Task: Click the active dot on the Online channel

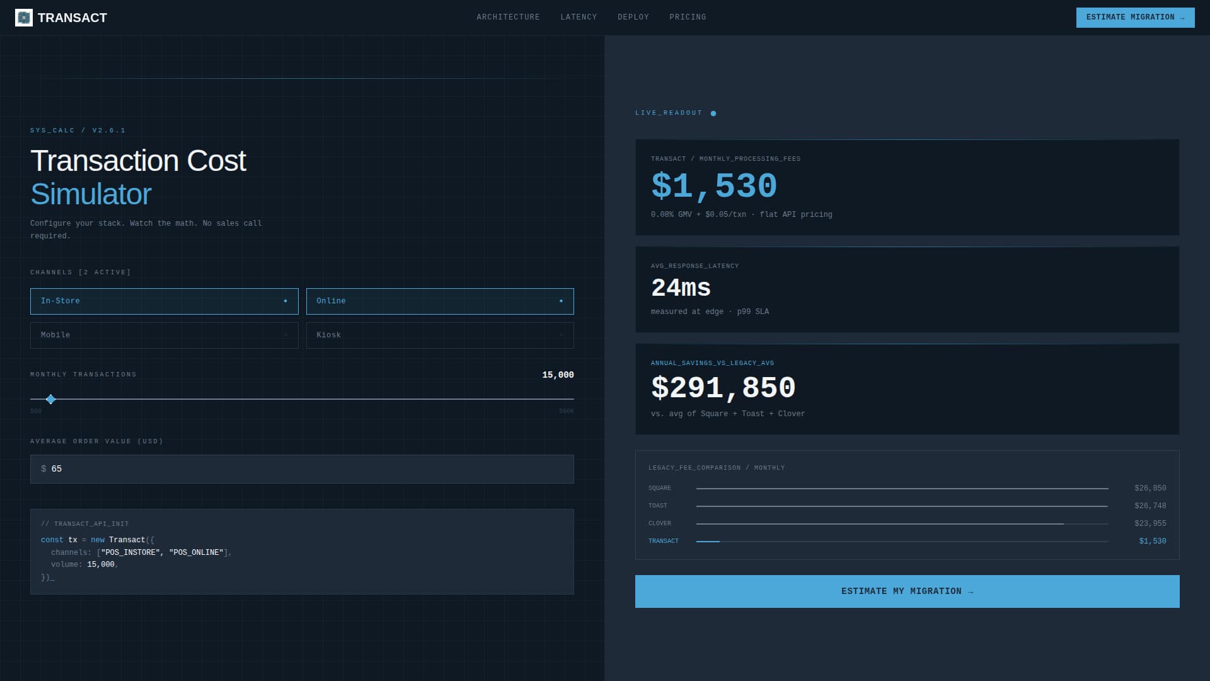Action: point(560,301)
